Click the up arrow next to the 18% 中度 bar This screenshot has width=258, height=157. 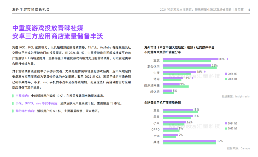[205, 71]
